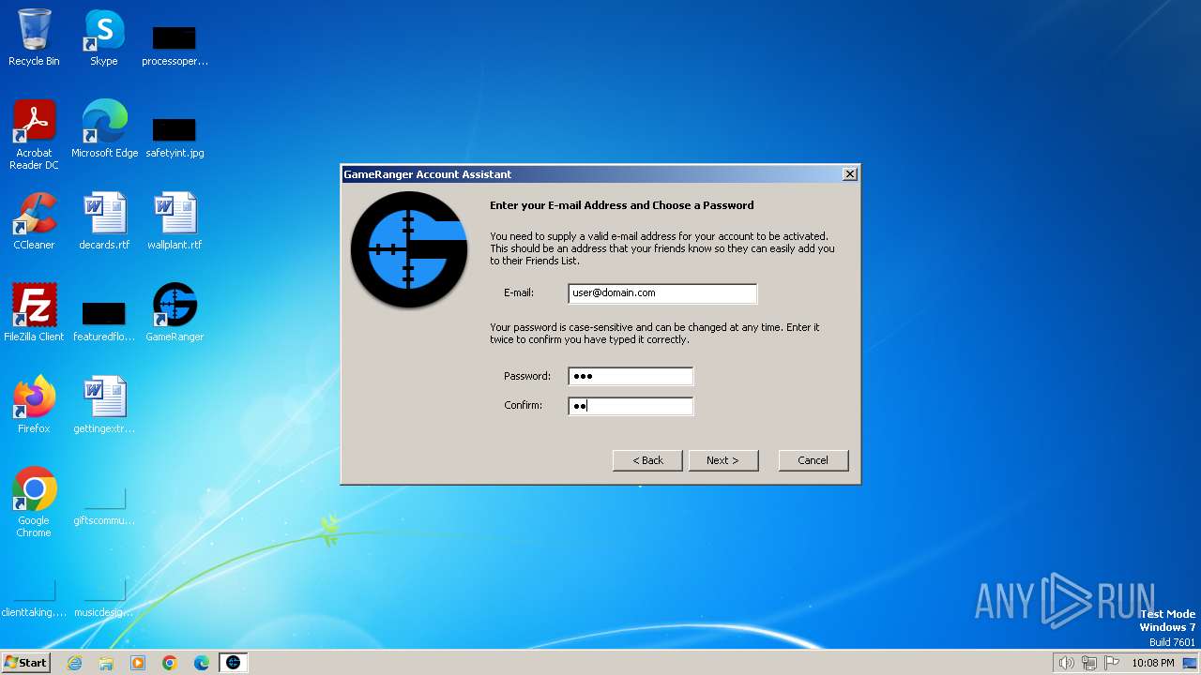This screenshot has width=1201, height=675.
Task: Open Chrome from the taskbar
Action: pyautogui.click(x=170, y=663)
